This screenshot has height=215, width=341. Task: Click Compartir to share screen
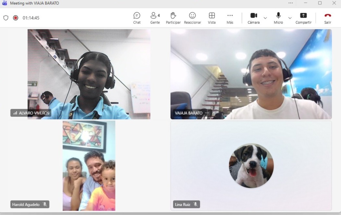tap(303, 18)
